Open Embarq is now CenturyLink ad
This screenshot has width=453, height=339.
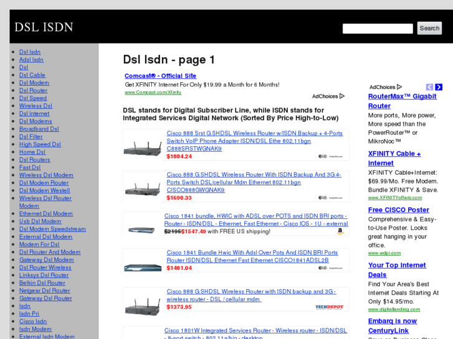pos(393,326)
